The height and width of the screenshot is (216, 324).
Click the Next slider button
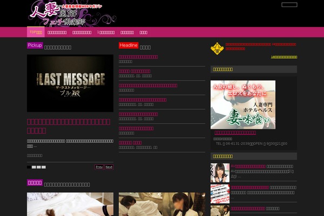pyautogui.click(x=109, y=167)
